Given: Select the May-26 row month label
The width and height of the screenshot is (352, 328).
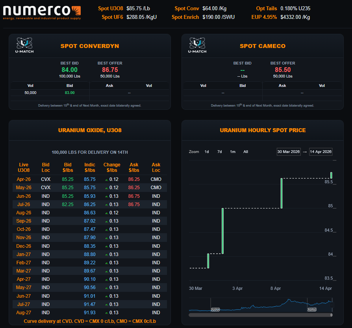Looking at the screenshot, I should [x=24, y=188].
